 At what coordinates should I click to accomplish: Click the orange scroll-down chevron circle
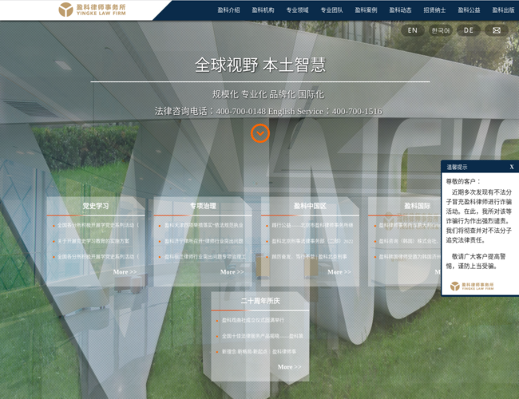point(259,133)
